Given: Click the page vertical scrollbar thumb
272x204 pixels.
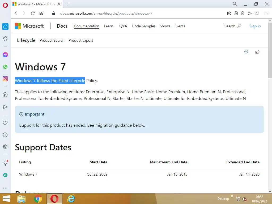Looking at the screenshot, I should [270, 50].
